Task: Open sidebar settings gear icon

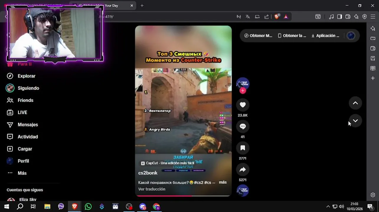Action: [x=373, y=195]
